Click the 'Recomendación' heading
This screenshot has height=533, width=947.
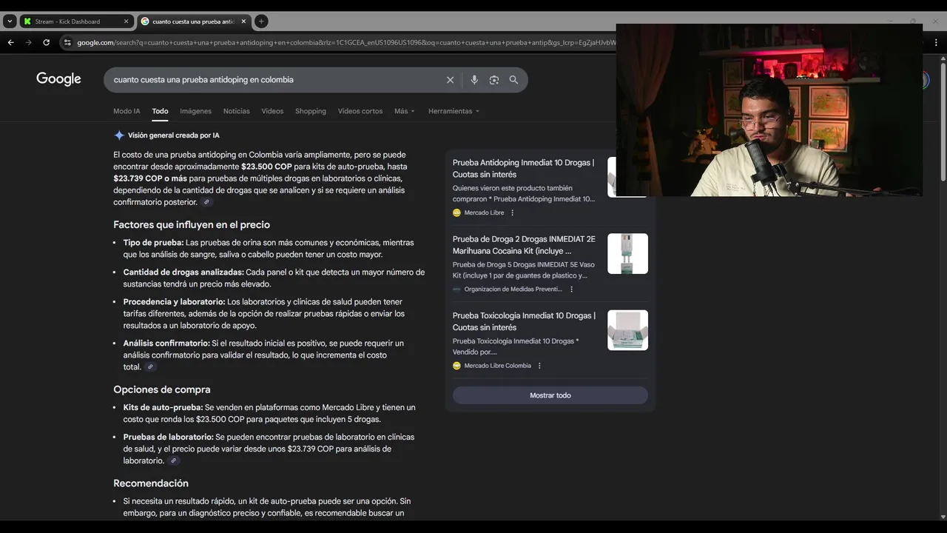click(151, 483)
